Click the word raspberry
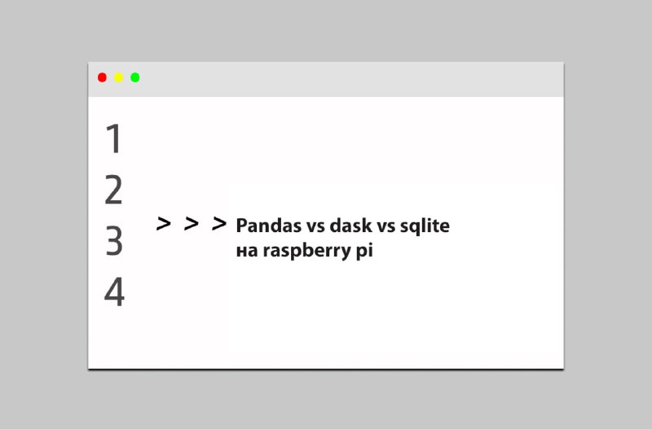This screenshot has height=430, width=652. pyautogui.click(x=306, y=251)
